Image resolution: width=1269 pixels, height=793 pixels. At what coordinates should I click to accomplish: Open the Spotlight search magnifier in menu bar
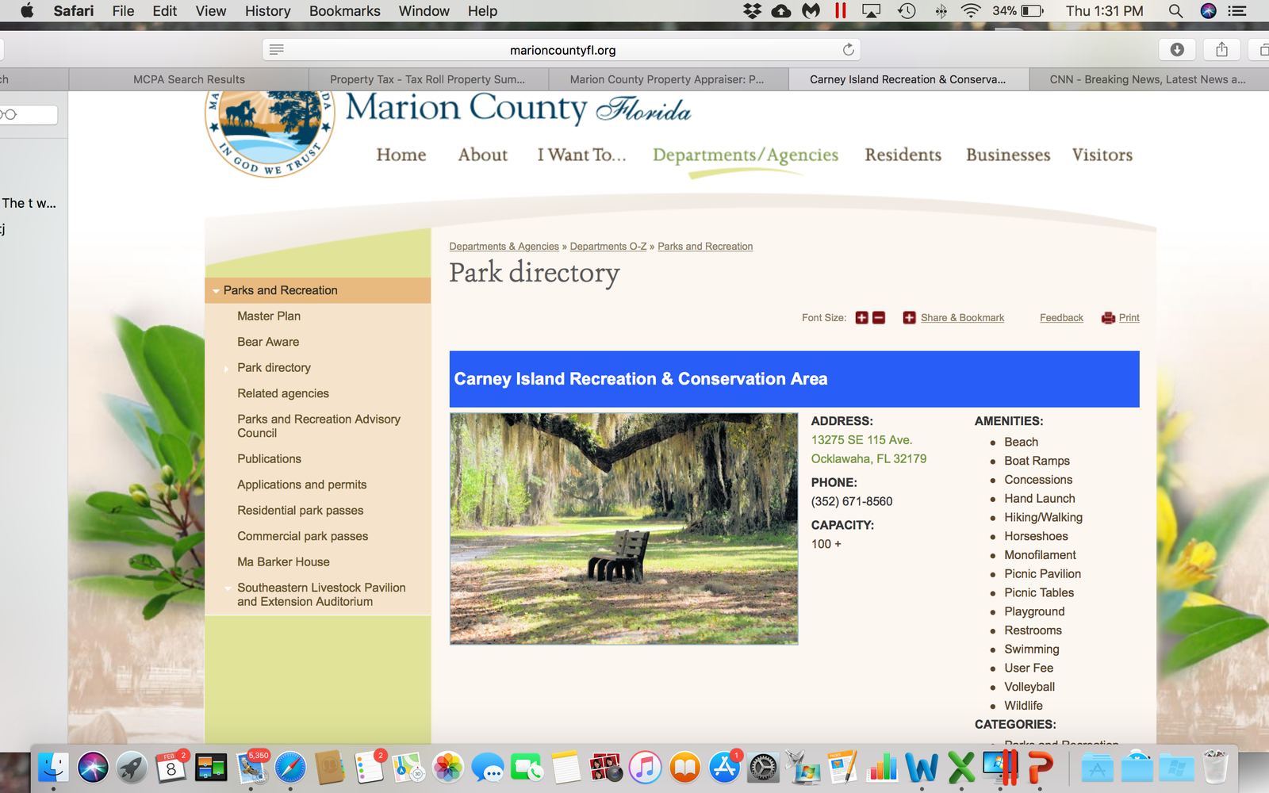(1175, 11)
